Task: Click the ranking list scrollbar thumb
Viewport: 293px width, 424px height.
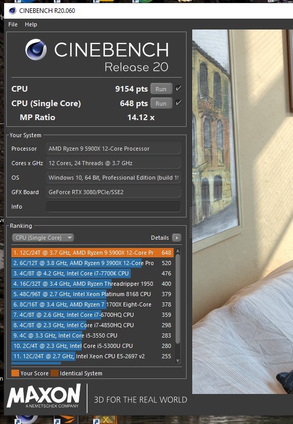Action: [x=178, y=299]
